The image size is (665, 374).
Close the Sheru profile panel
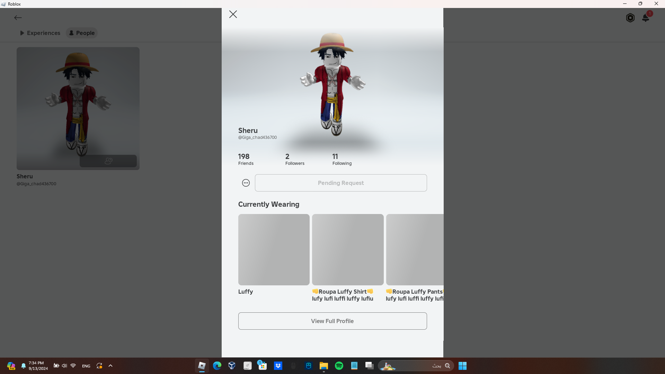[233, 14]
